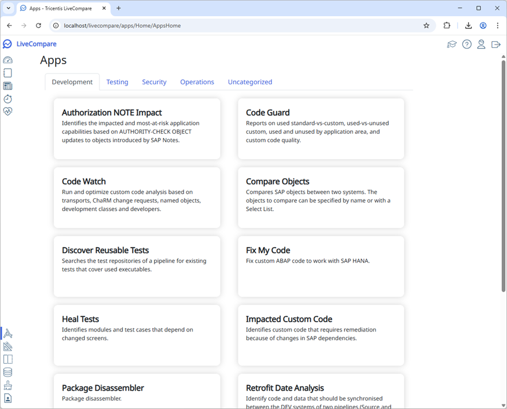This screenshot has height=409, width=507.
Task: Click the logout arrow icon
Action: coord(496,45)
